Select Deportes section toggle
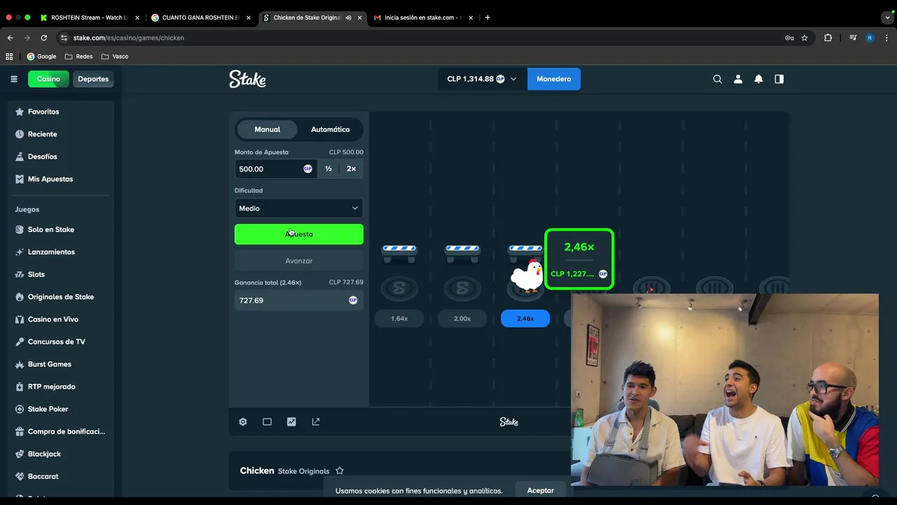This screenshot has height=505, width=897. click(93, 79)
